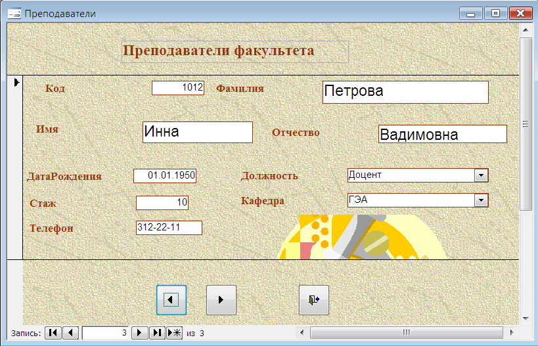The width and height of the screenshot is (538, 346).
Task: Click the Код label
Action: pyautogui.click(x=55, y=89)
